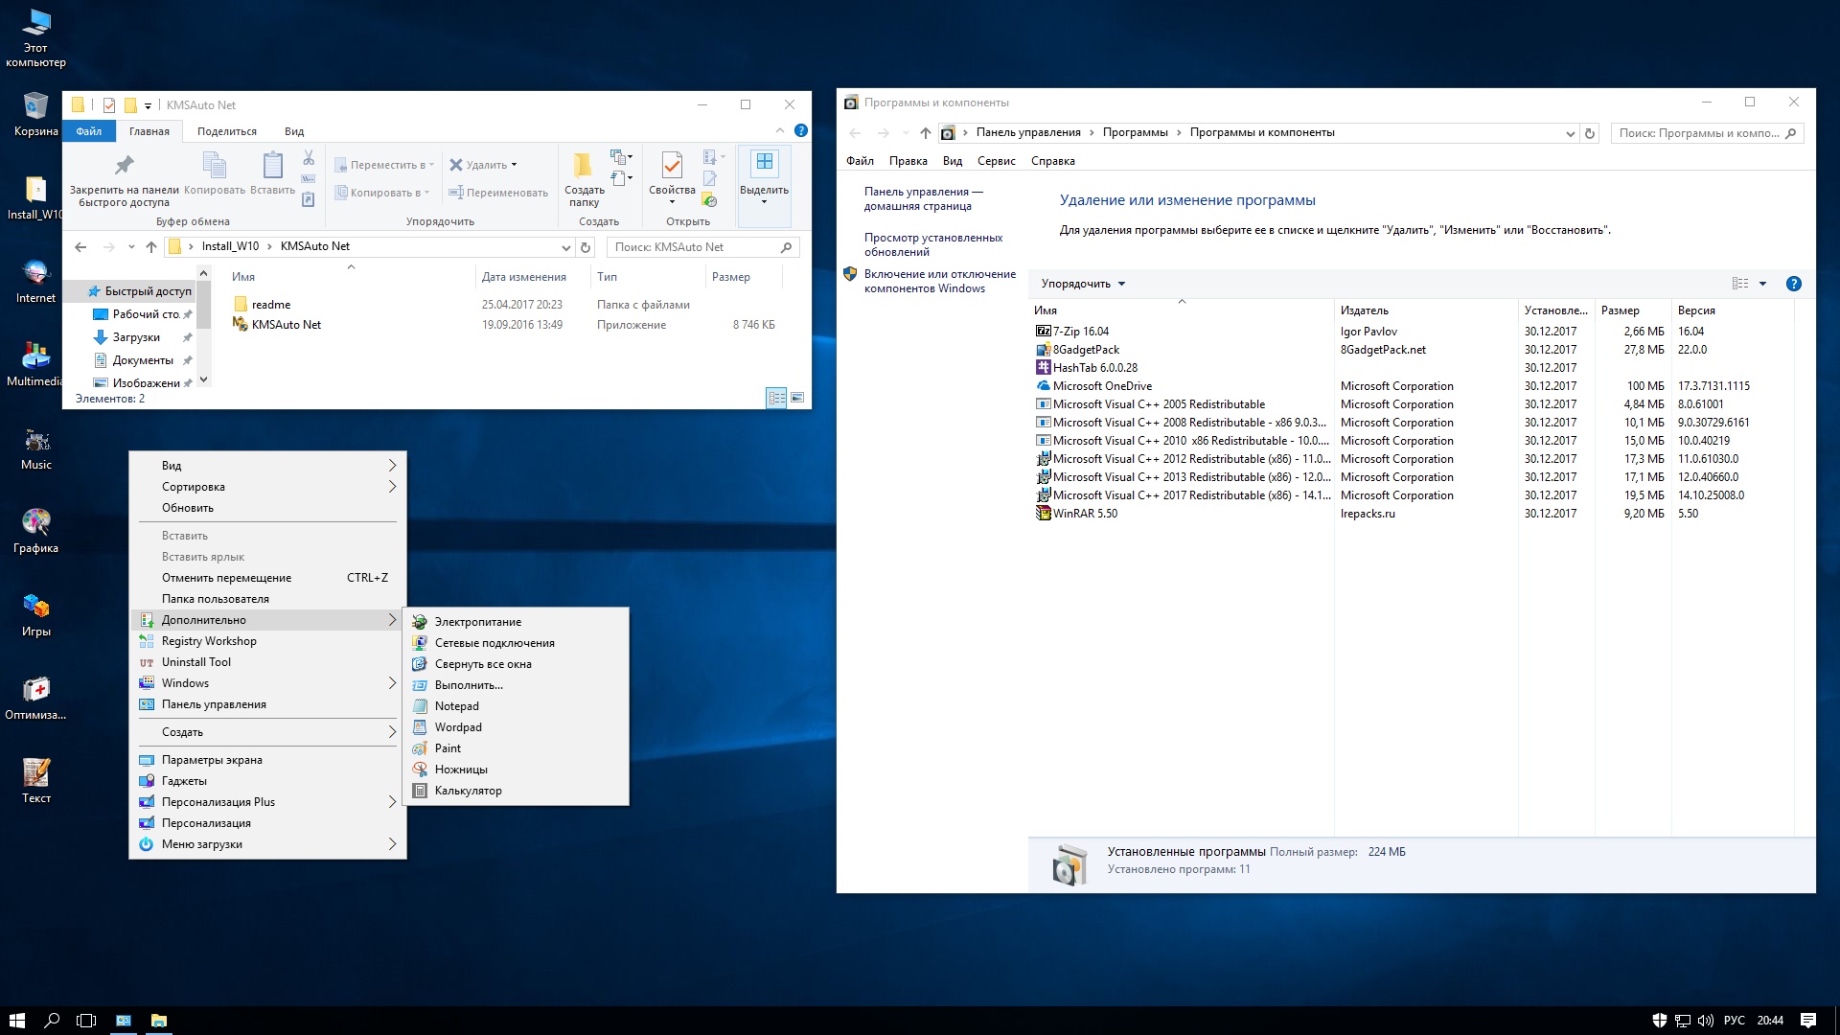
Task: Launch Scissors (Ножницы) snipping tool entry
Action: (x=461, y=770)
